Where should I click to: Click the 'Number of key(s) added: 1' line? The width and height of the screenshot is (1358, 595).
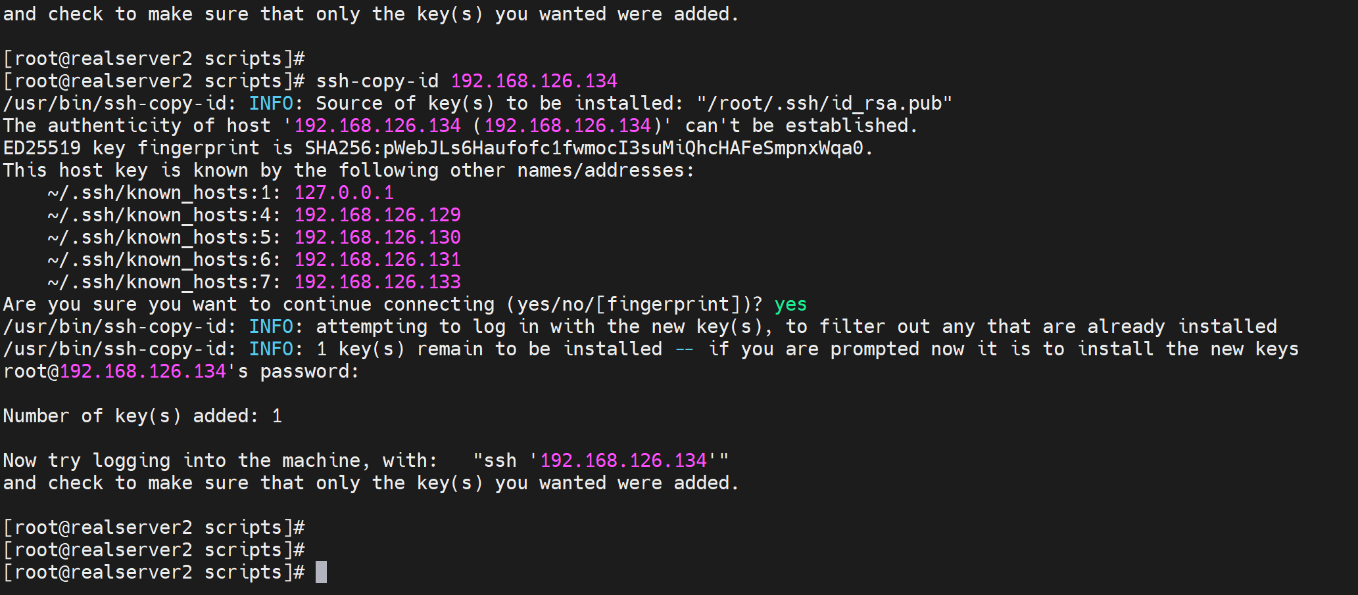point(143,416)
